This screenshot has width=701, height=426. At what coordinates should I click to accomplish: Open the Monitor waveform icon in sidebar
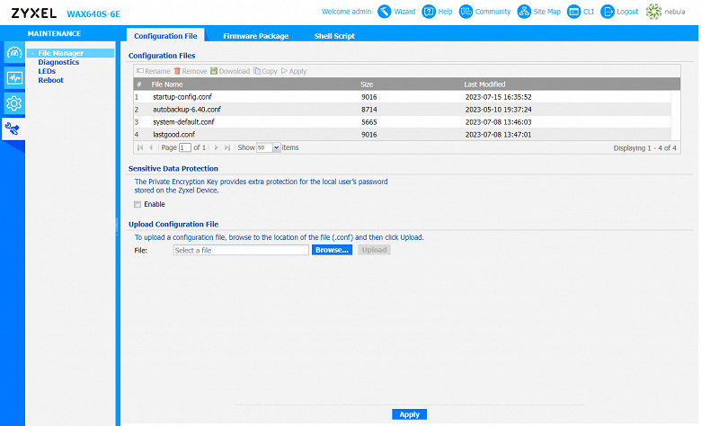point(13,78)
